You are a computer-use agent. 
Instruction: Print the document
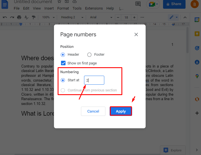[x=19, y=17]
